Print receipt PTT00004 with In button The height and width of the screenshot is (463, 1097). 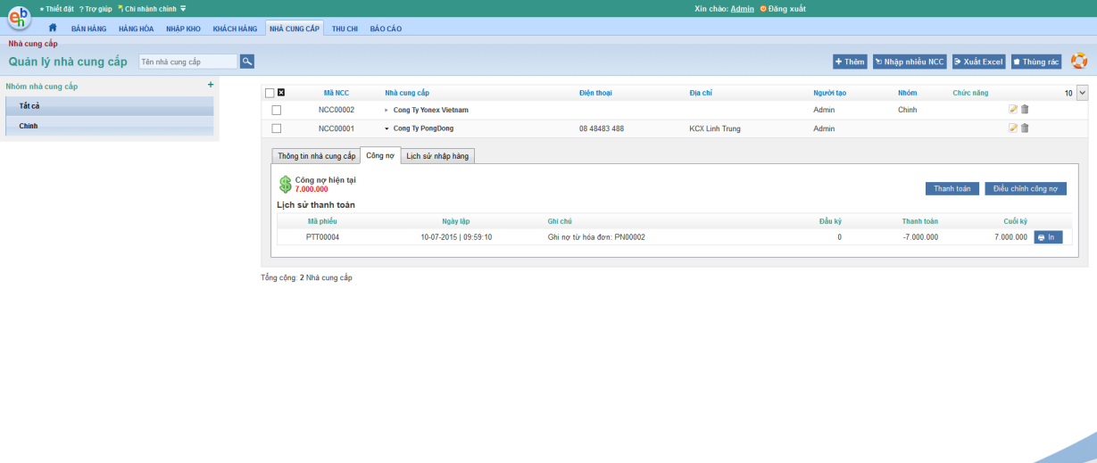(1048, 237)
